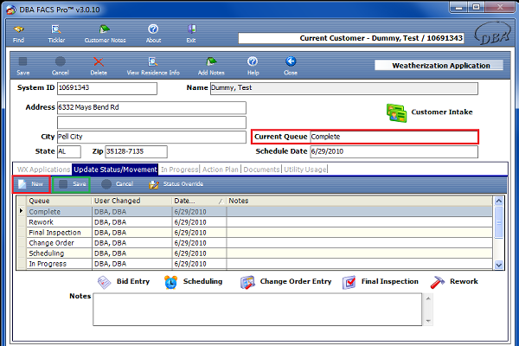Open the Help icon

click(253, 66)
